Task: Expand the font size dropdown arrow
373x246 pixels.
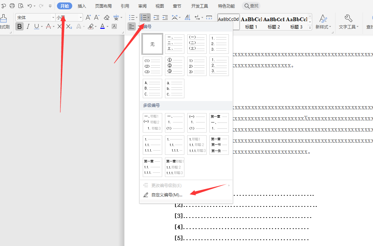Action: 81,17
